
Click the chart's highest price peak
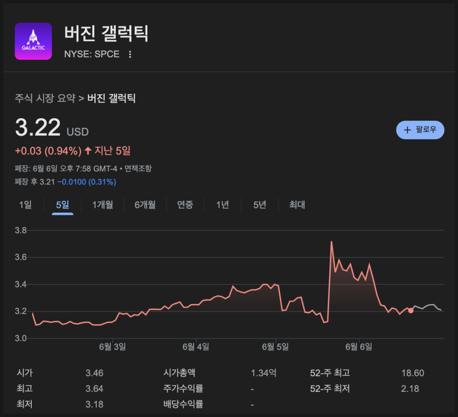pyautogui.click(x=331, y=241)
